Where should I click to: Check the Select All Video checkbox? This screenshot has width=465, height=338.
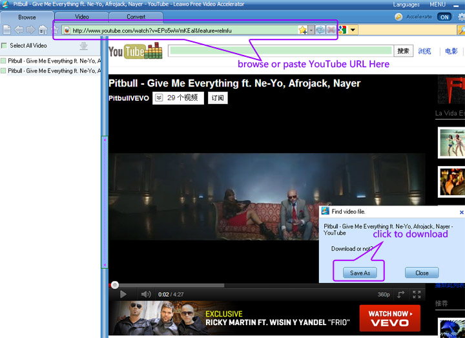(4, 46)
